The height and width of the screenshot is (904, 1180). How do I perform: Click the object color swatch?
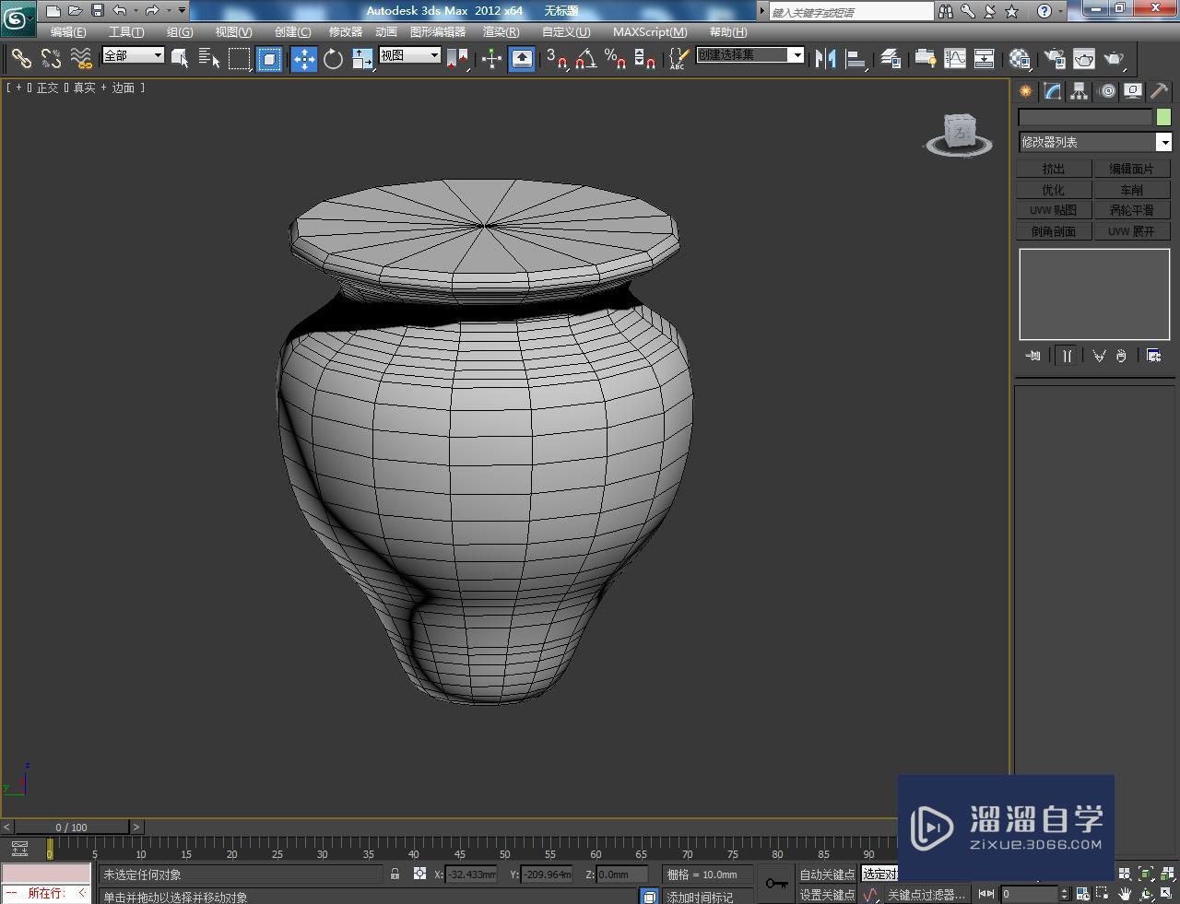click(1163, 117)
